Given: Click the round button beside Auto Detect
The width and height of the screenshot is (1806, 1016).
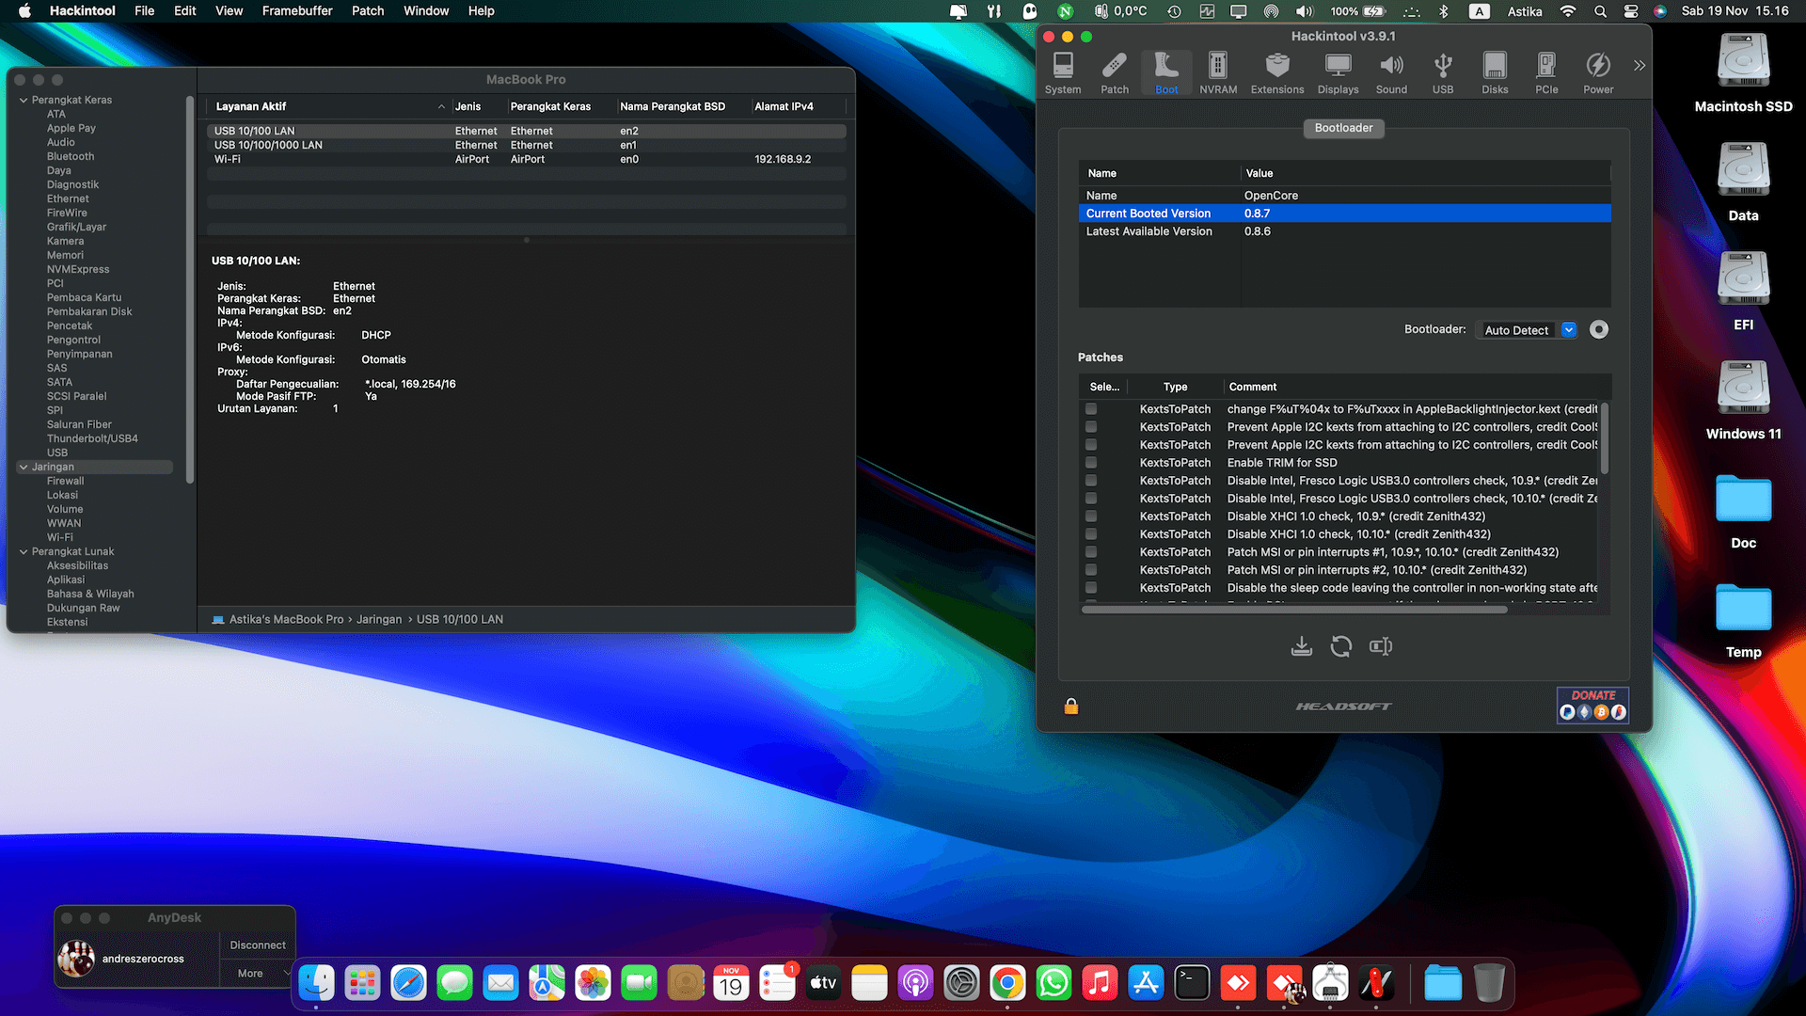Looking at the screenshot, I should (1599, 329).
